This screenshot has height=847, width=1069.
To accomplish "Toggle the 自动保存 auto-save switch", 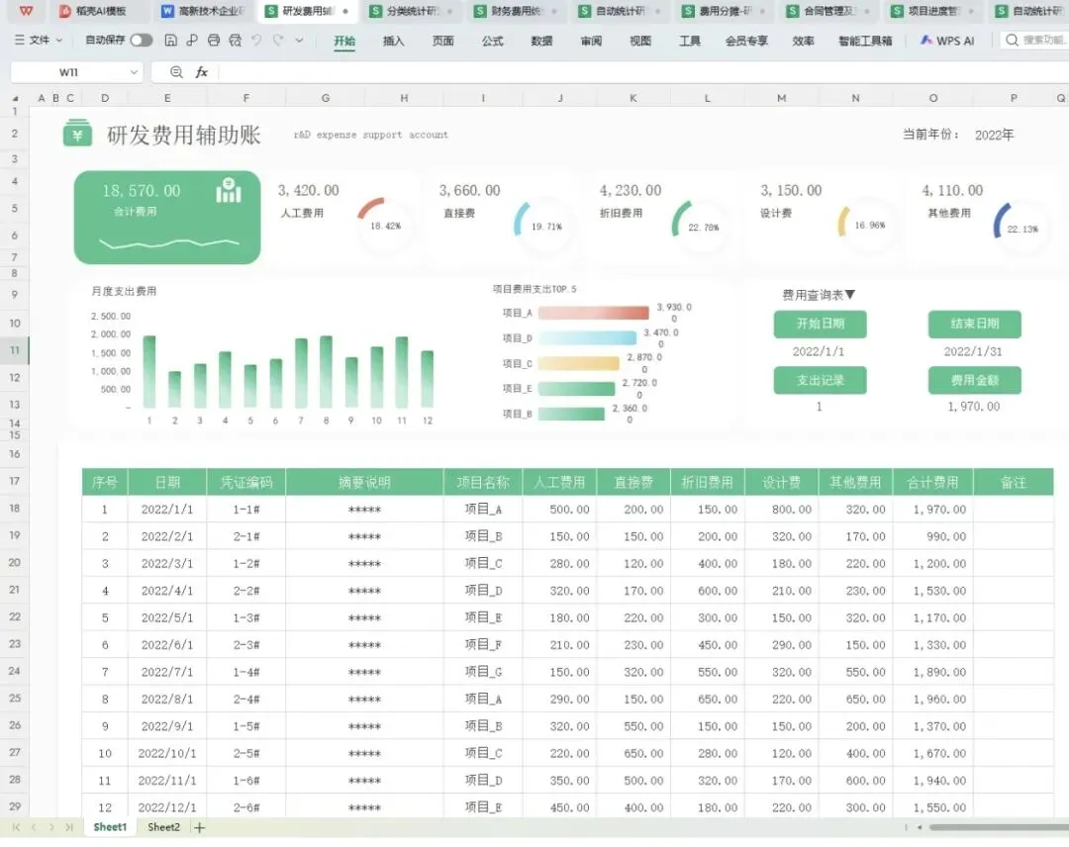I will 142,41.
